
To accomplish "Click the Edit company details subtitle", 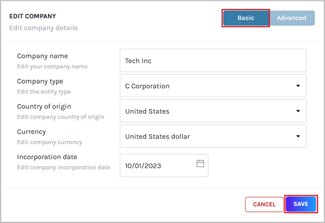I will coord(43,28).
